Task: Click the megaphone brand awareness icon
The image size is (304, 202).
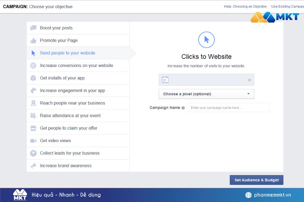Action: tap(33, 166)
